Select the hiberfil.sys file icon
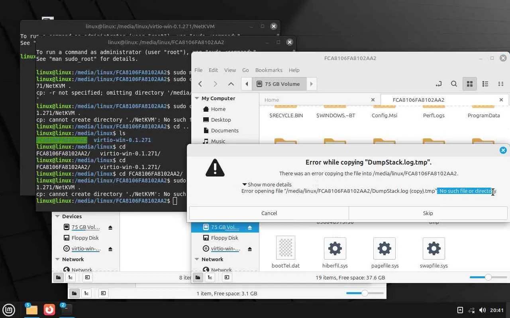Image resolution: width=510 pixels, height=318 pixels. pyautogui.click(x=335, y=248)
